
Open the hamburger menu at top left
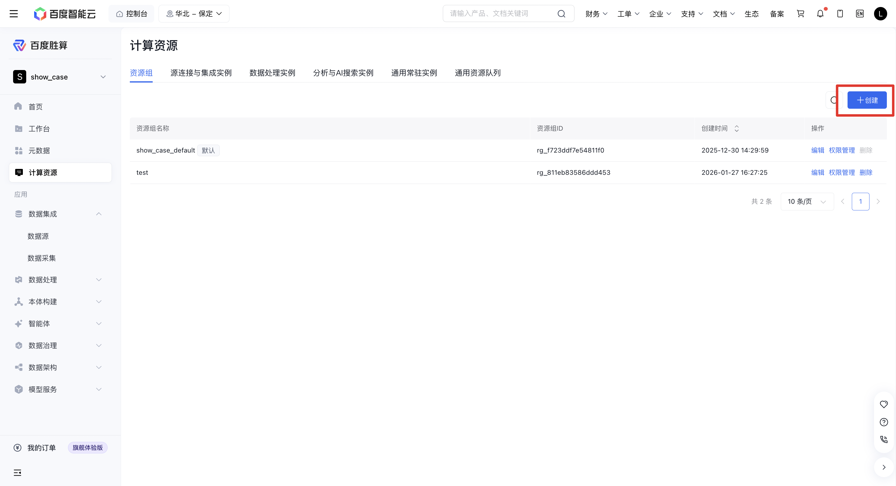14,14
